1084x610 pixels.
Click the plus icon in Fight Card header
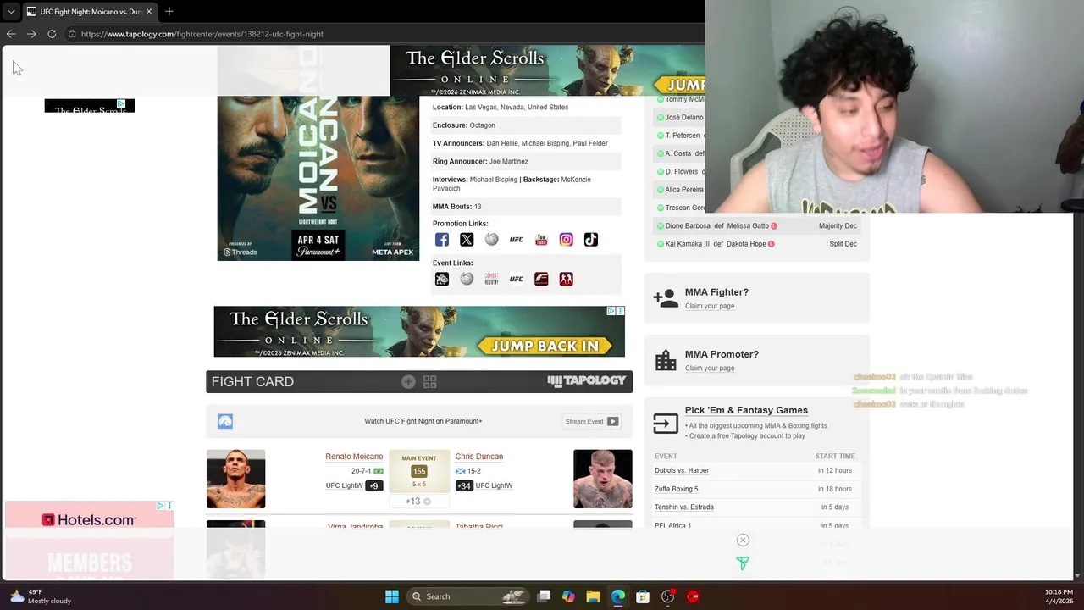coord(408,382)
